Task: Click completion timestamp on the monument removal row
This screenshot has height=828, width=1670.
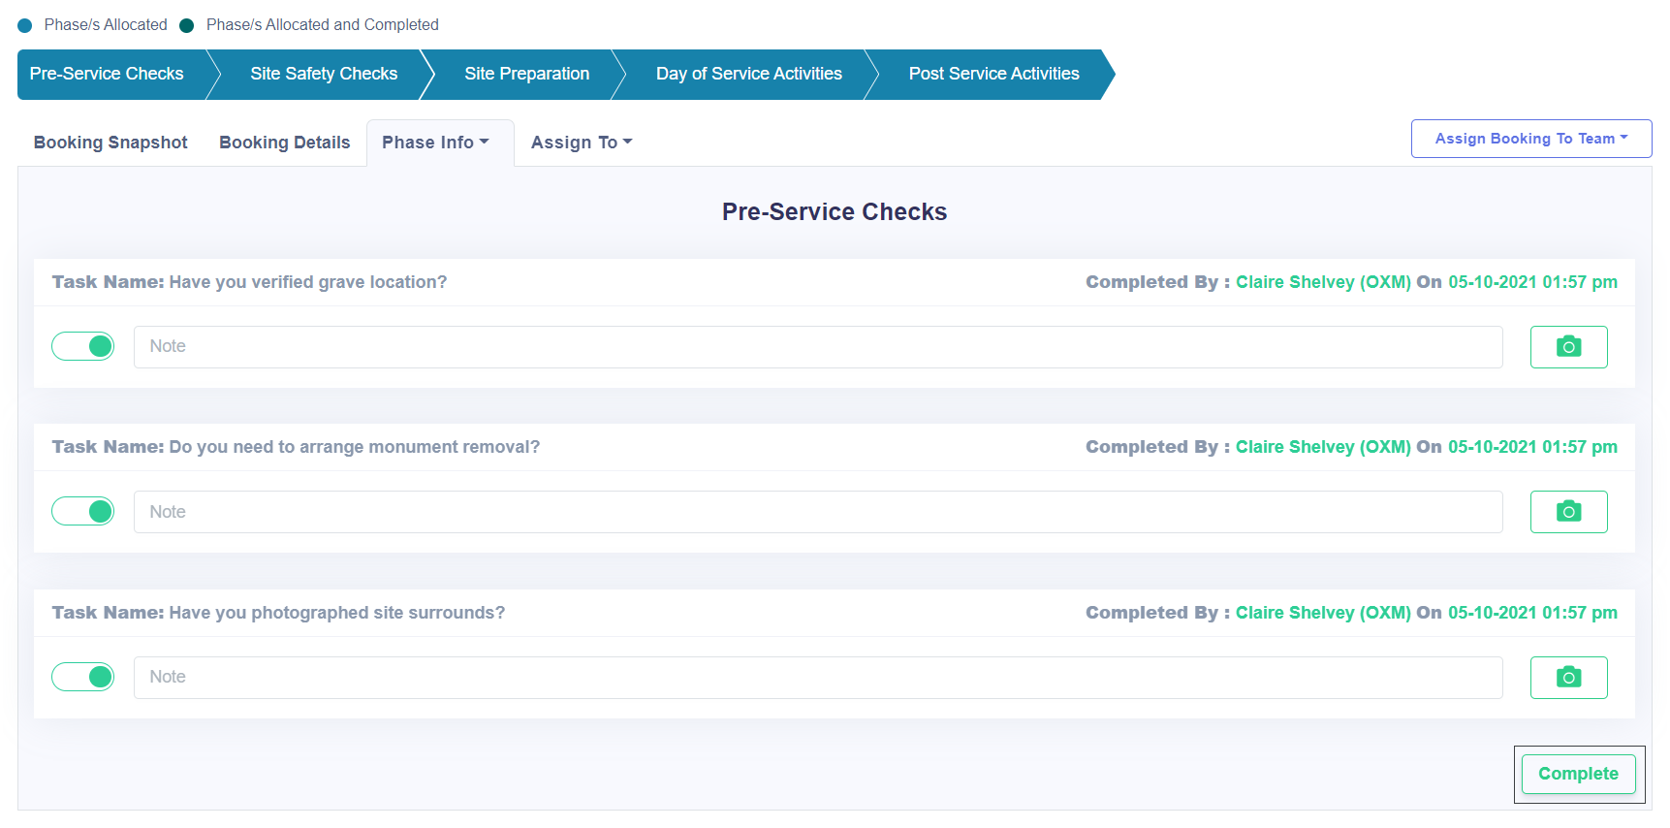Action: 1532,447
